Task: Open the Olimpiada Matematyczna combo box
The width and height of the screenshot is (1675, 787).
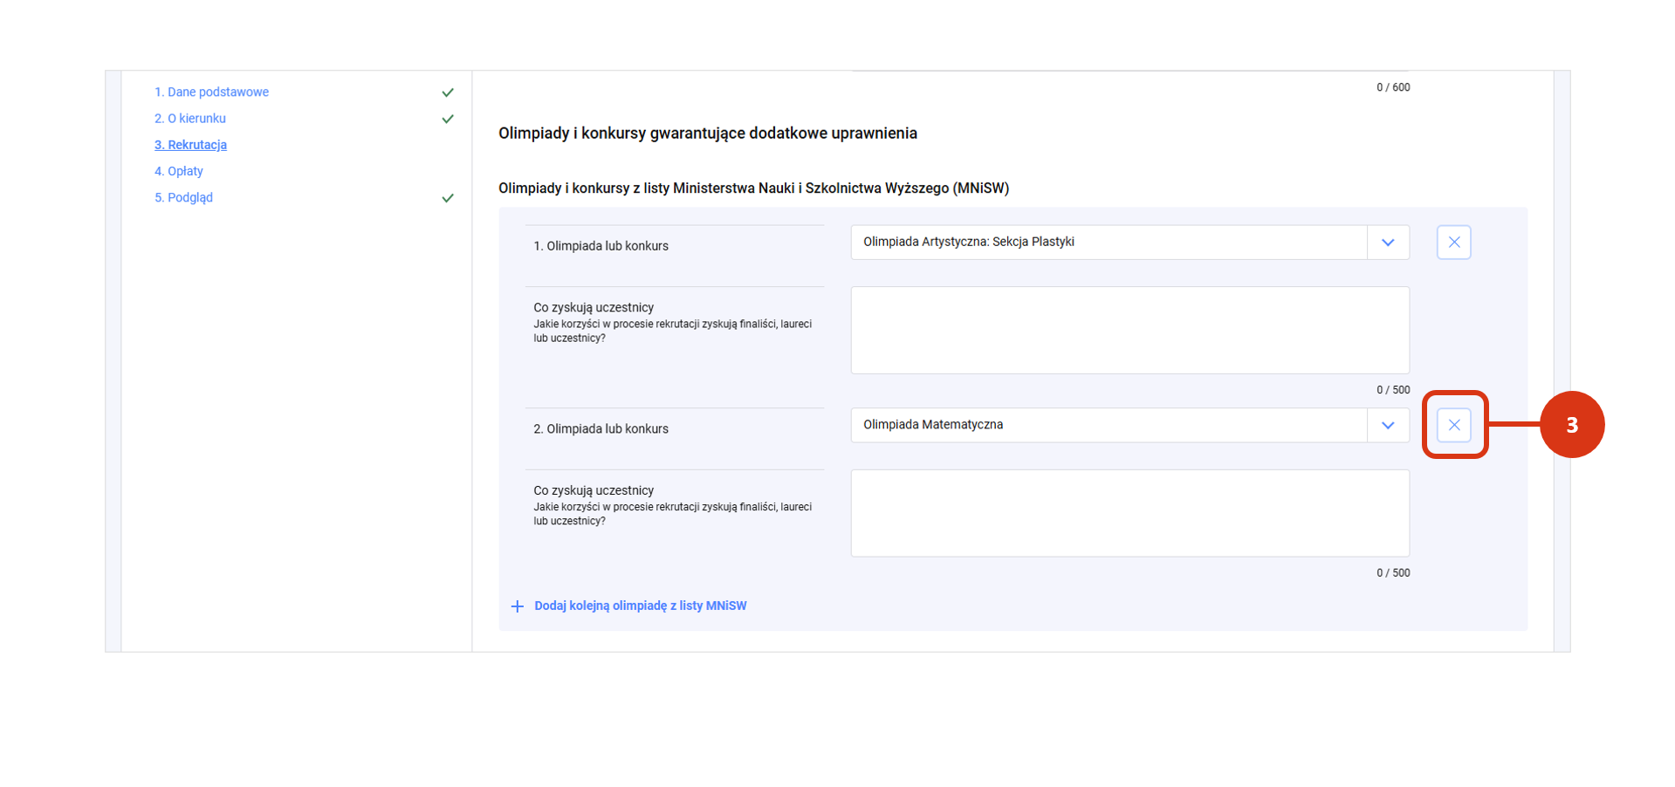Action: [x=1109, y=425]
